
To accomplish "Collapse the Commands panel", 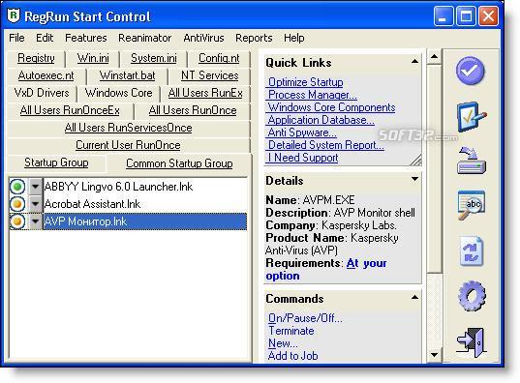I will coord(414,298).
